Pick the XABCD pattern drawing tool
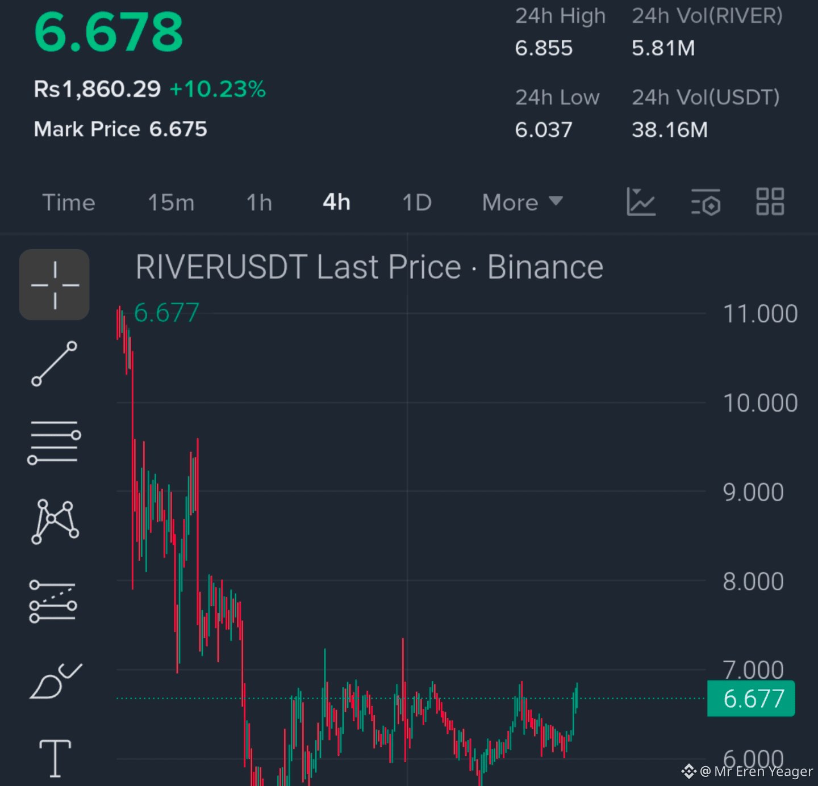The width and height of the screenshot is (818, 786). pos(55,522)
